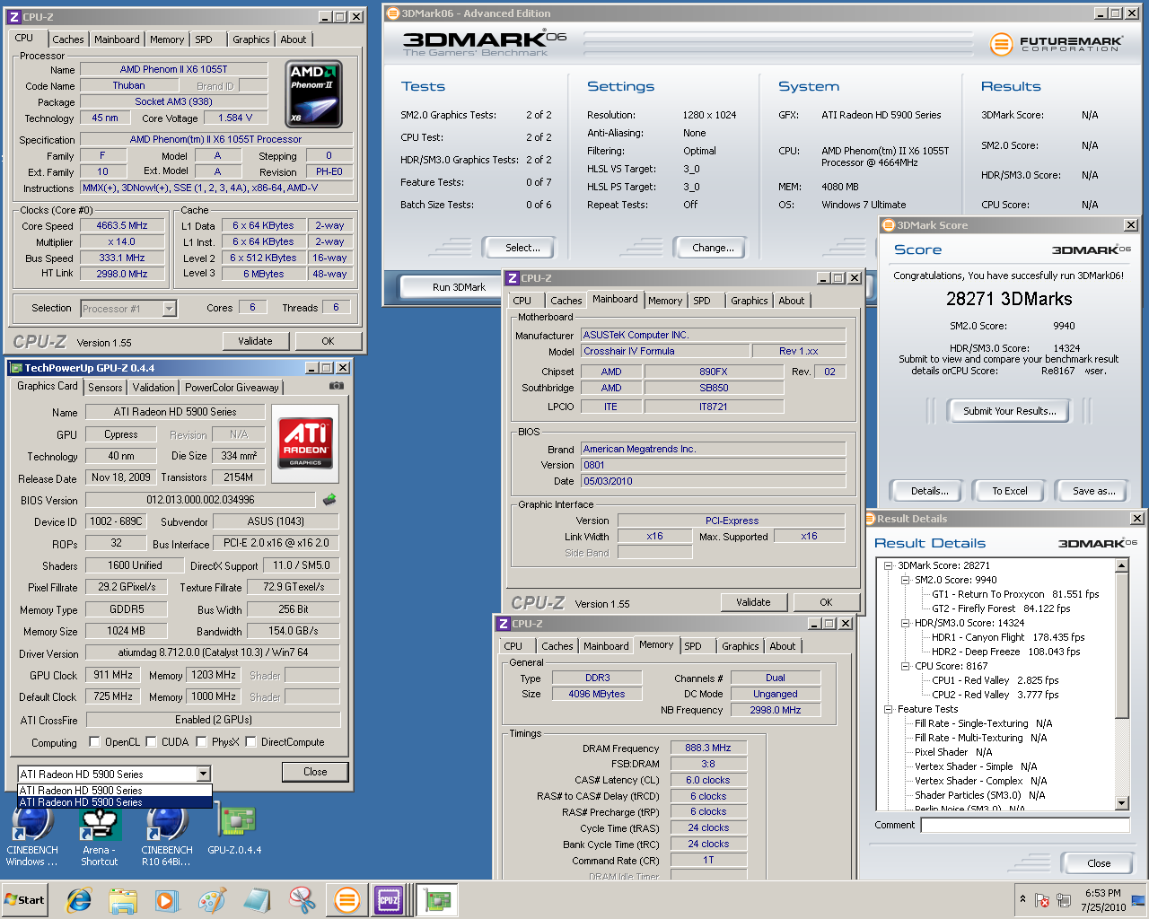Open Graphics tab in CPU-Z Mainboard window
Image resolution: width=1149 pixels, height=919 pixels.
[x=749, y=301]
